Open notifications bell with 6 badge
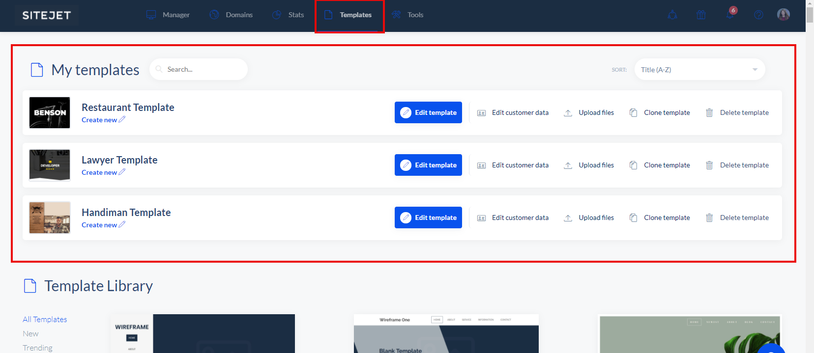 pyautogui.click(x=730, y=14)
